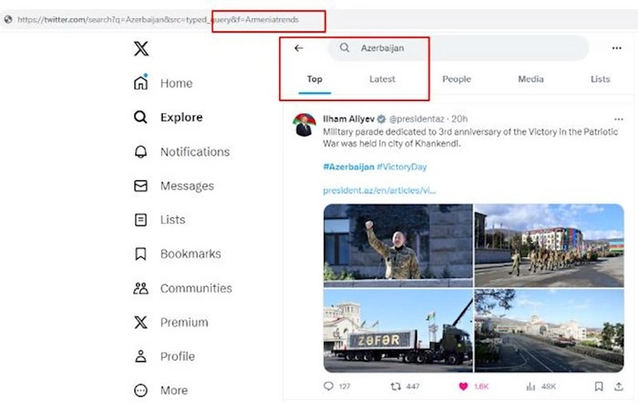Open the photo of Aliyev raising his fist
The width and height of the screenshot is (638, 420).
[398, 246]
